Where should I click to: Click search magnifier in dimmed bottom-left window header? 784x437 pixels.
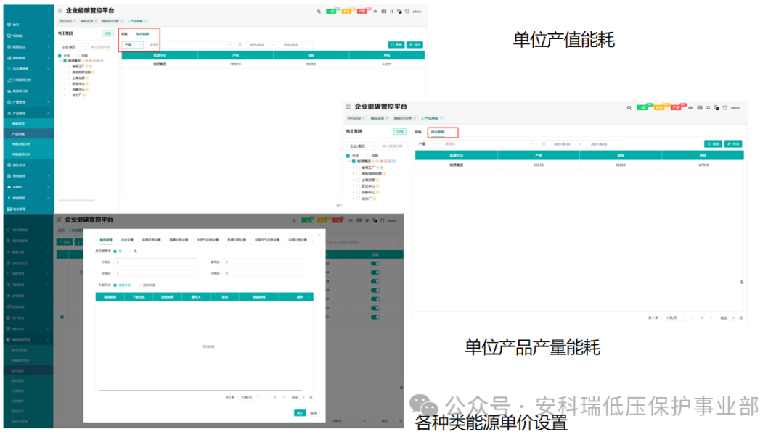click(x=294, y=220)
